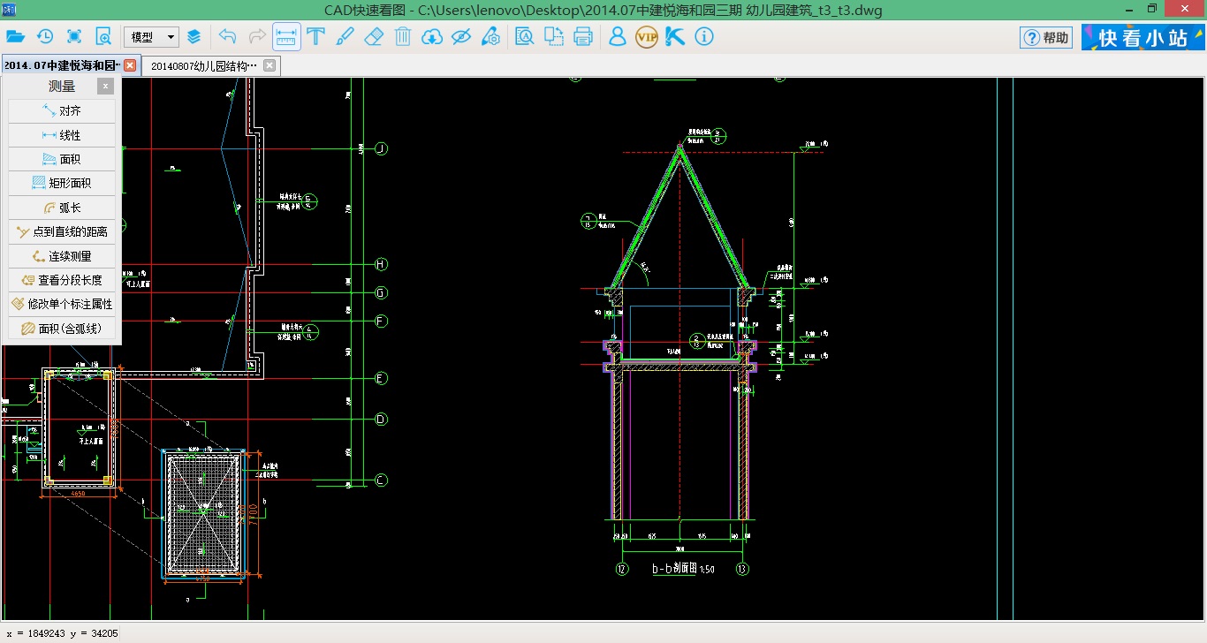The height and width of the screenshot is (643, 1207).
Task: Click axis bubble 13 under section
Action: tap(742, 570)
